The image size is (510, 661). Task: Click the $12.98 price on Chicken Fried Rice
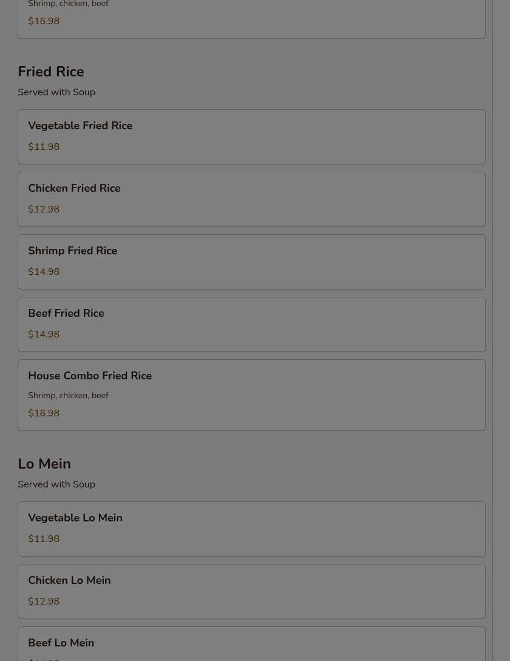pos(44,209)
